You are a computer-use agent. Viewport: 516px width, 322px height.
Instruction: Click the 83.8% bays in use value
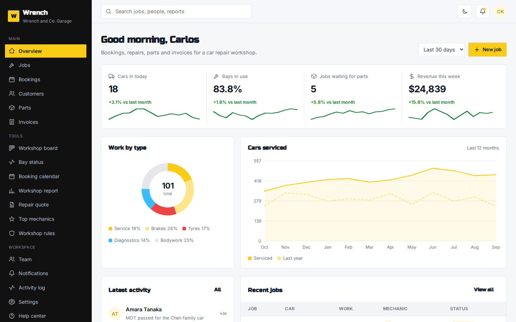228,89
